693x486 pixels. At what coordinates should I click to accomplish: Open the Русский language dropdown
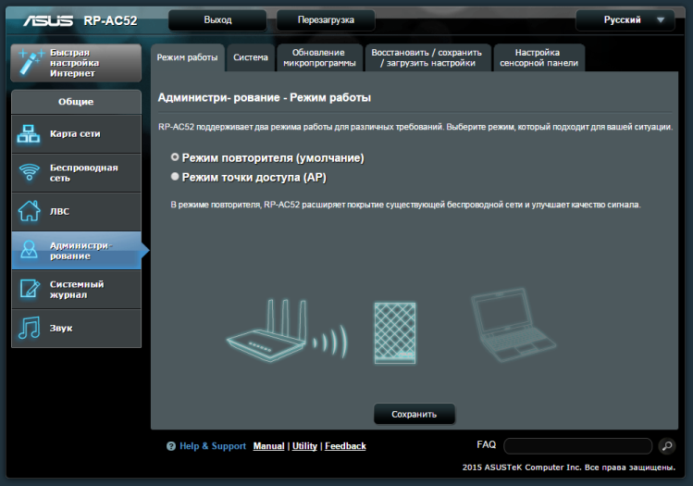625,19
